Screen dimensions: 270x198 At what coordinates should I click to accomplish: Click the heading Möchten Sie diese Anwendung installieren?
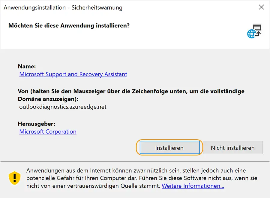coord(69,25)
